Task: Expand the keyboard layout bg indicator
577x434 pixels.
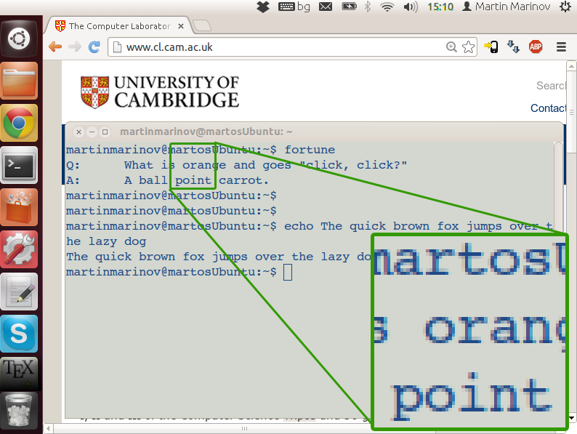Action: tap(295, 7)
